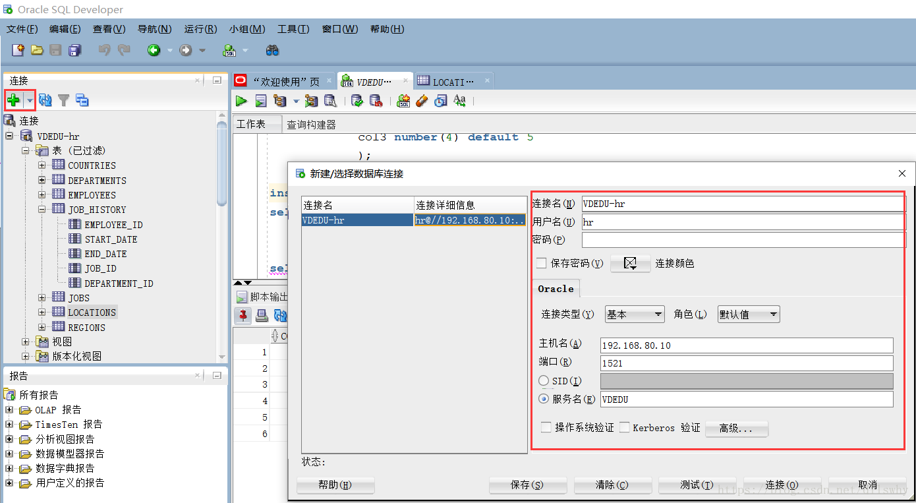Viewport: 916px width, 503px height.
Task: Click the Rollback icon in worksheet toolbar
Action: (376, 101)
